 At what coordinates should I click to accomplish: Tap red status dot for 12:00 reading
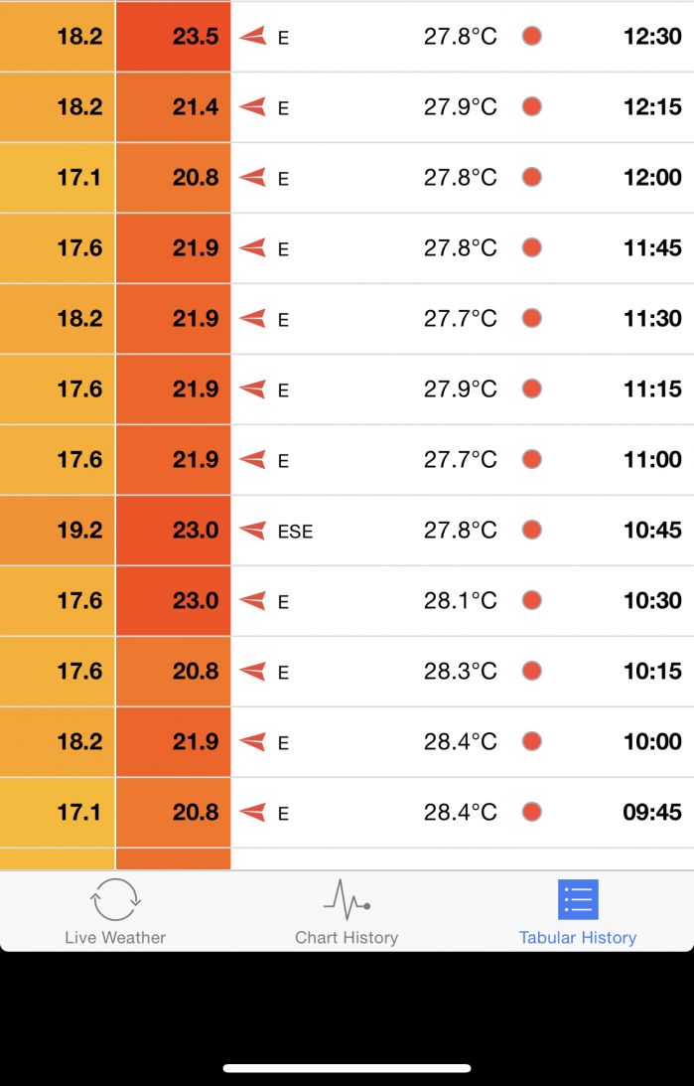click(532, 178)
